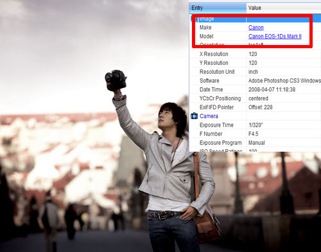The width and height of the screenshot is (321, 252).
Task: Open the Canon make link
Action: (x=256, y=28)
